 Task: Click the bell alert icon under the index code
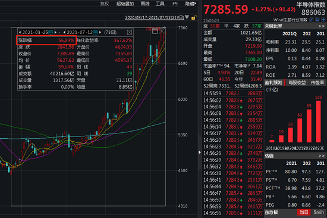pyautogui.click(x=317, y=20)
